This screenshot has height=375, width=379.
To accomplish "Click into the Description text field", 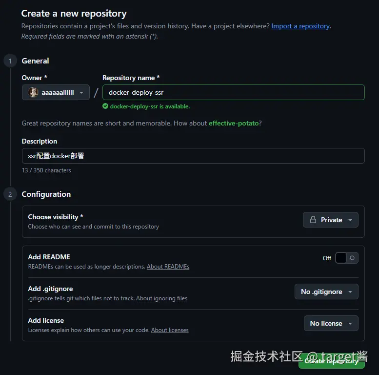I will click(x=193, y=156).
